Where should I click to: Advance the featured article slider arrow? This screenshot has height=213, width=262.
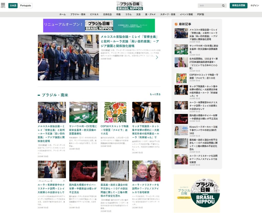(x=157, y=57)
